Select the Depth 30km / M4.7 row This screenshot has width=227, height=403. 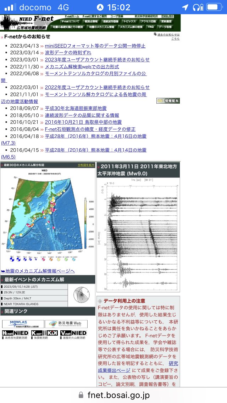pyautogui.click(x=34, y=298)
